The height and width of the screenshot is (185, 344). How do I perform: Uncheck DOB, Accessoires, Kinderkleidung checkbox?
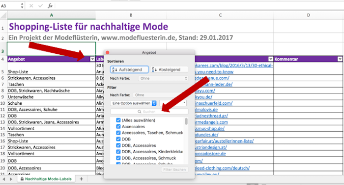click(x=118, y=152)
